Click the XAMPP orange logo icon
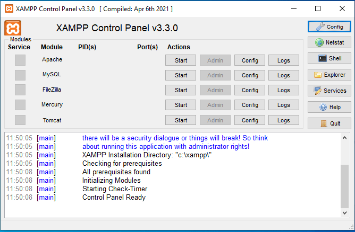The height and width of the screenshot is (232, 355). coord(12,29)
